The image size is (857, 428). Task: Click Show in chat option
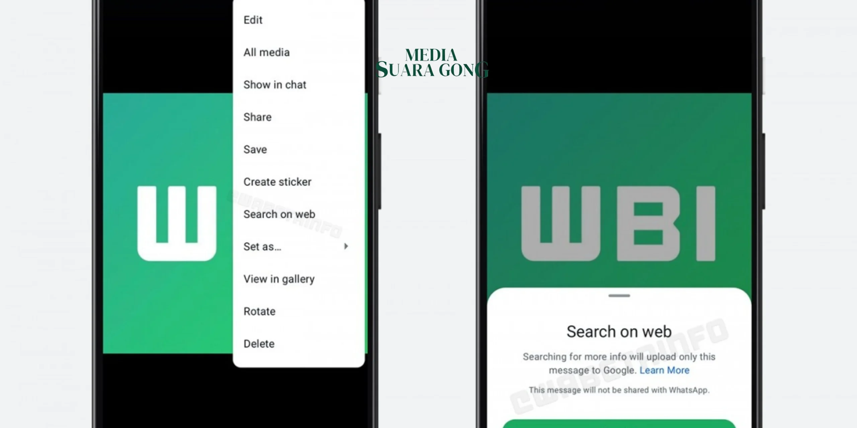pyautogui.click(x=275, y=85)
